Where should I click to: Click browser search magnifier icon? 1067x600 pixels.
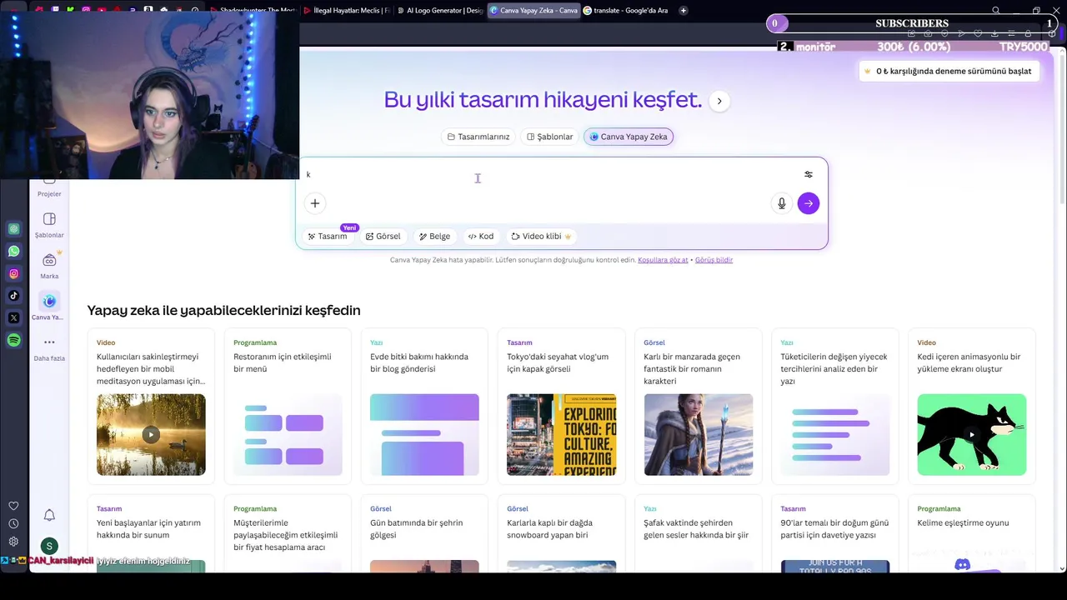point(996,10)
